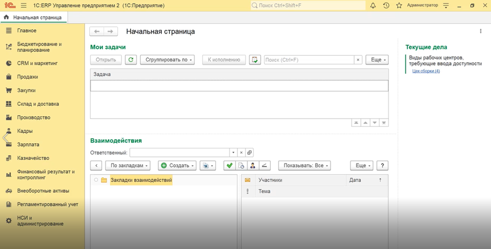
Task: Go forward with the right arrow button
Action: pyautogui.click(x=110, y=32)
